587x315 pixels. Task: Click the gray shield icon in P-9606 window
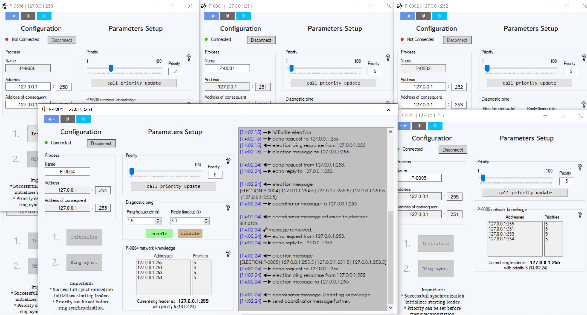(28, 16)
